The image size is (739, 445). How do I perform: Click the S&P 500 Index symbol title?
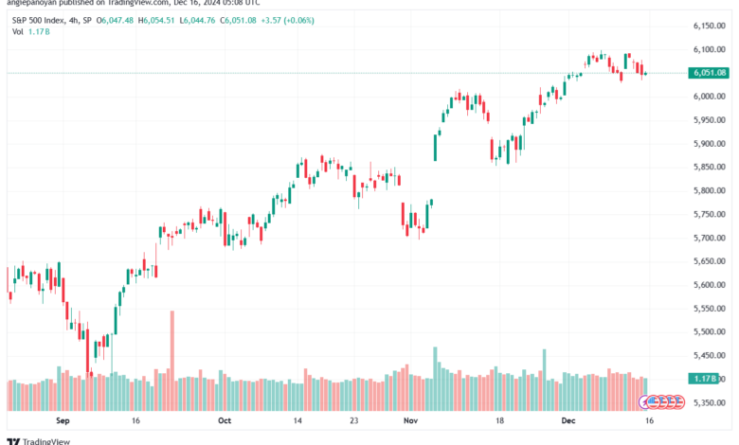(39, 20)
